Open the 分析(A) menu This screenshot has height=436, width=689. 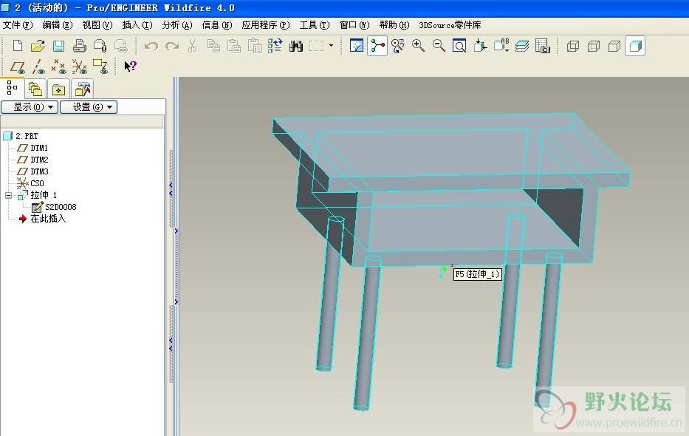[x=177, y=25]
